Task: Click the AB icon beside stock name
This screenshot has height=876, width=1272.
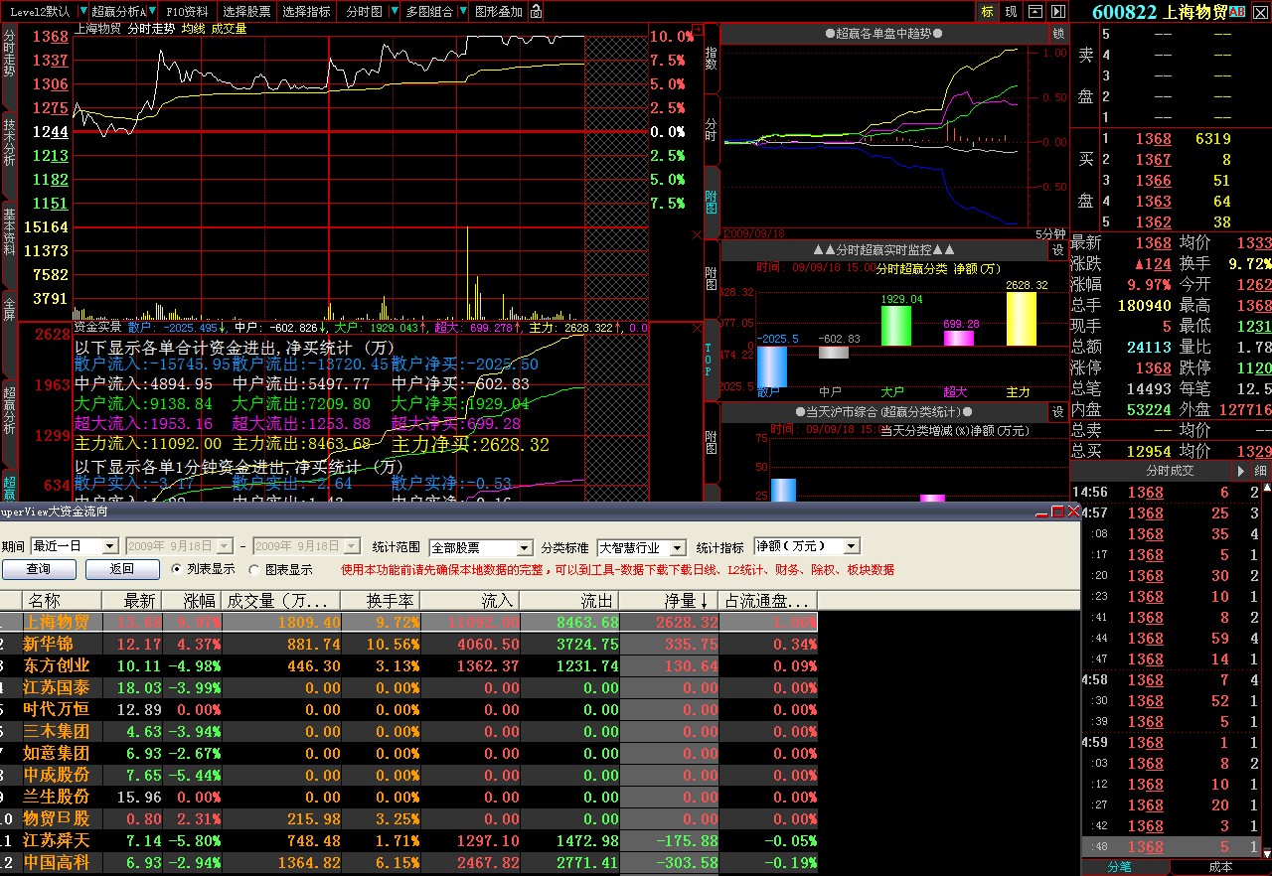Action: point(1237,12)
